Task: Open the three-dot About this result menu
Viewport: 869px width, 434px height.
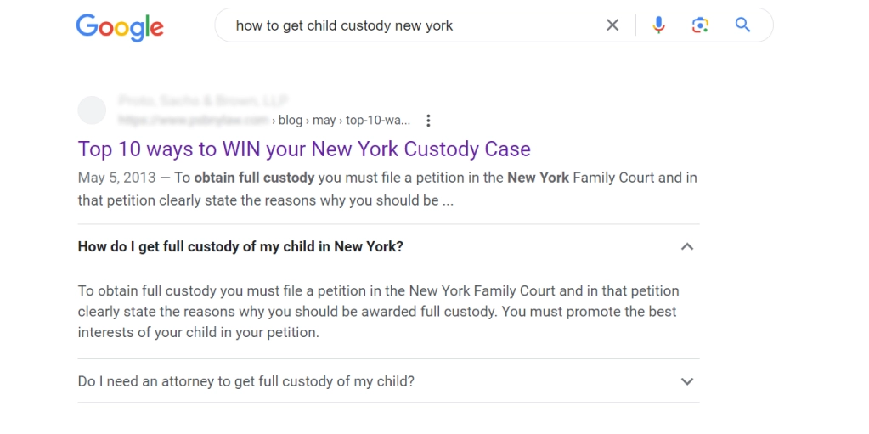Action: 428,121
